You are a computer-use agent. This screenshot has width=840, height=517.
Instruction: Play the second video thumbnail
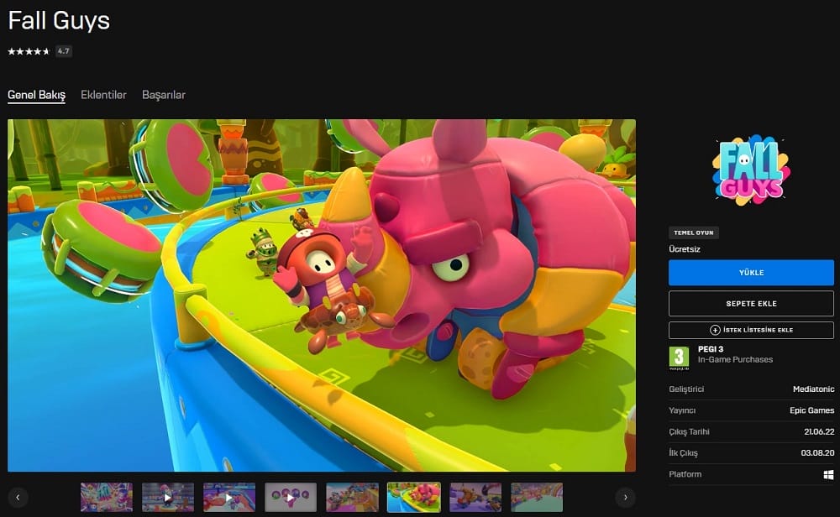coord(168,497)
